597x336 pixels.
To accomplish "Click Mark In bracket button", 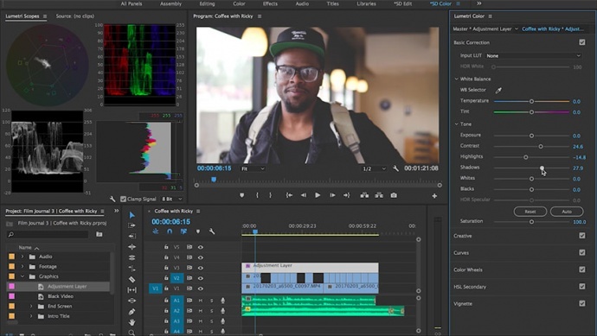I will coord(257,195).
